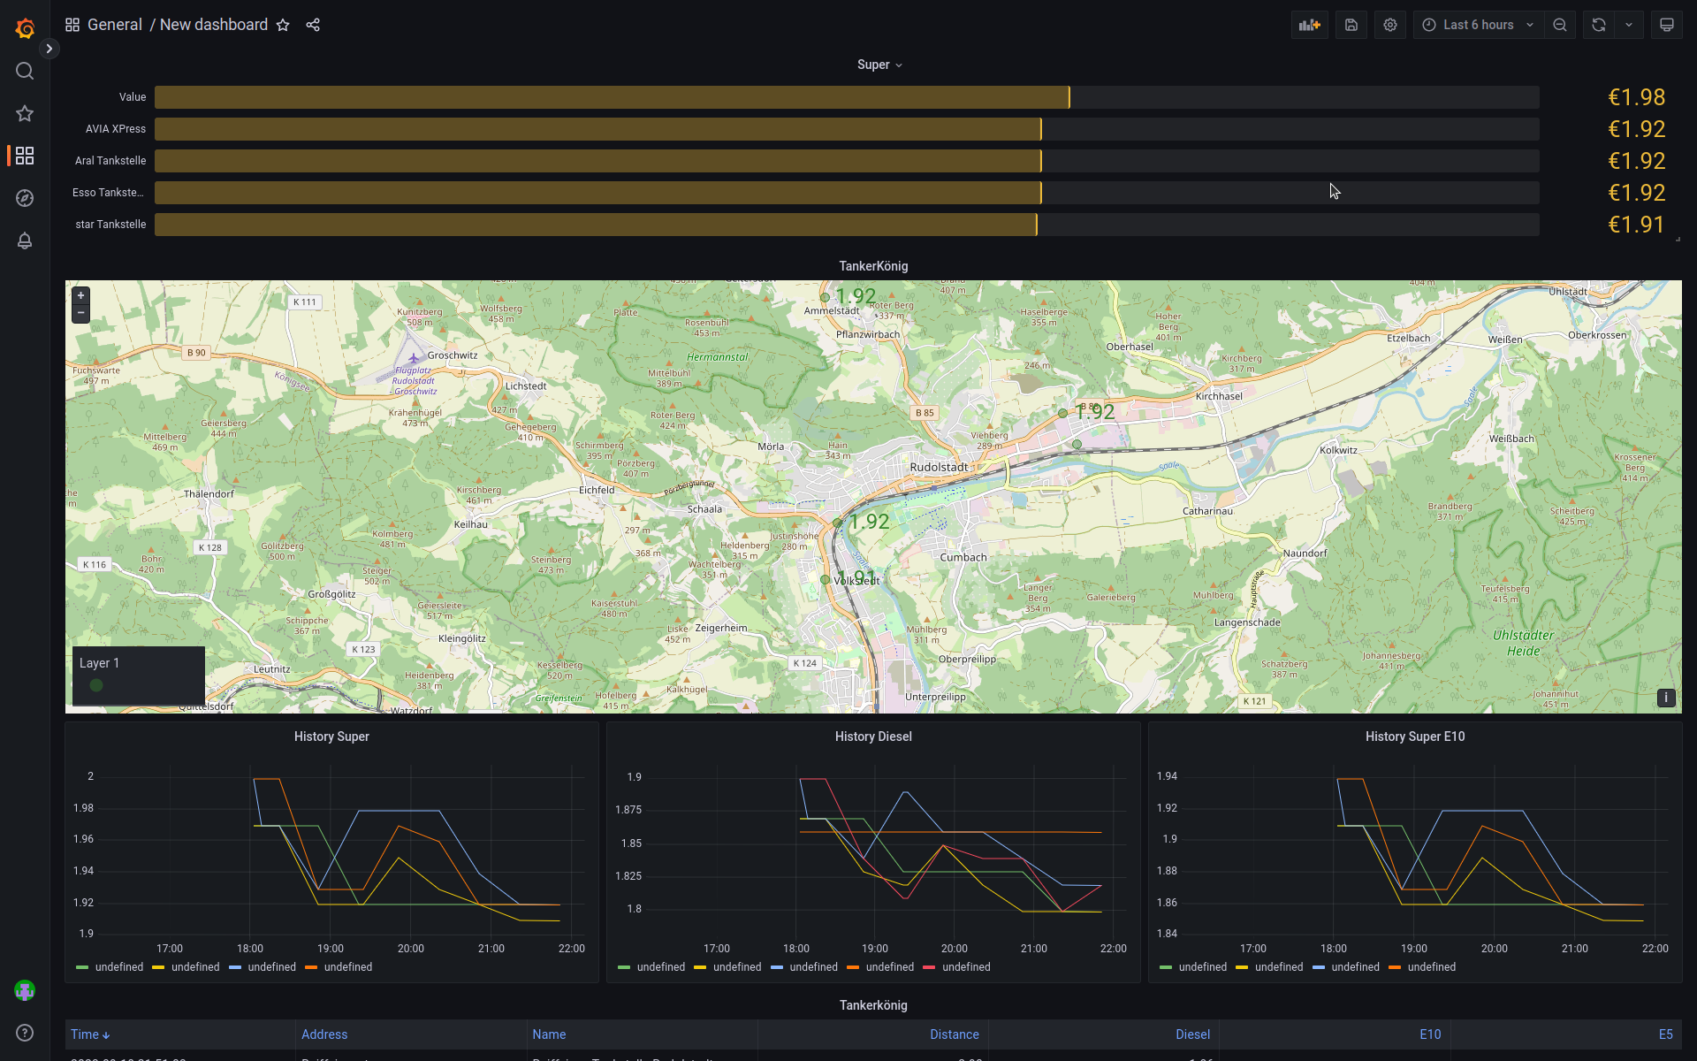Zoom out on the map
1697x1061 pixels.
pos(80,313)
